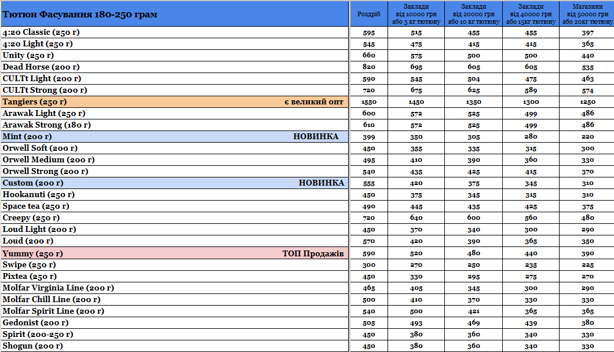Image resolution: width=614 pixels, height=352 pixels.
Task: Click the "Заклади від 40000 грн" column header
Action: click(x=531, y=14)
